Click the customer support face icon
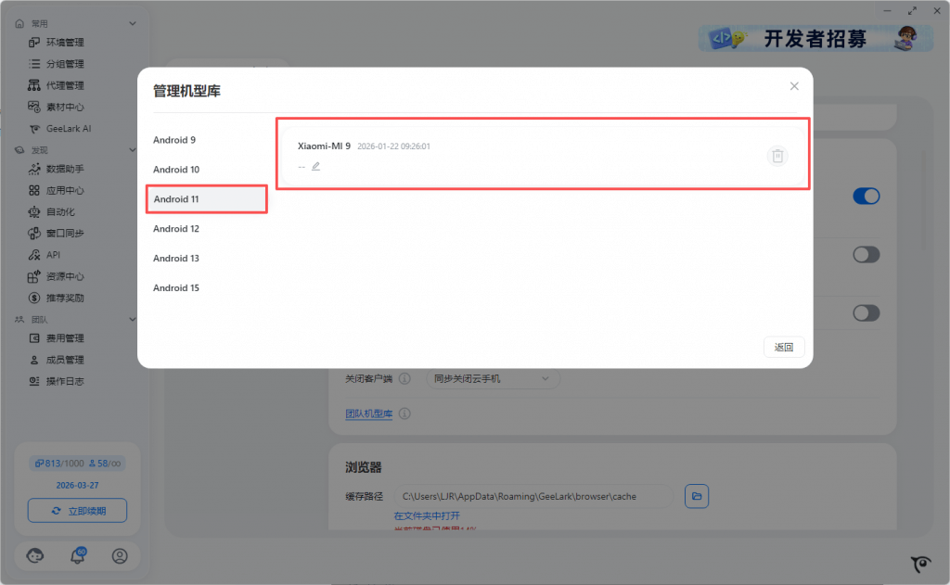Screen dimensions: 950x585 (36, 555)
